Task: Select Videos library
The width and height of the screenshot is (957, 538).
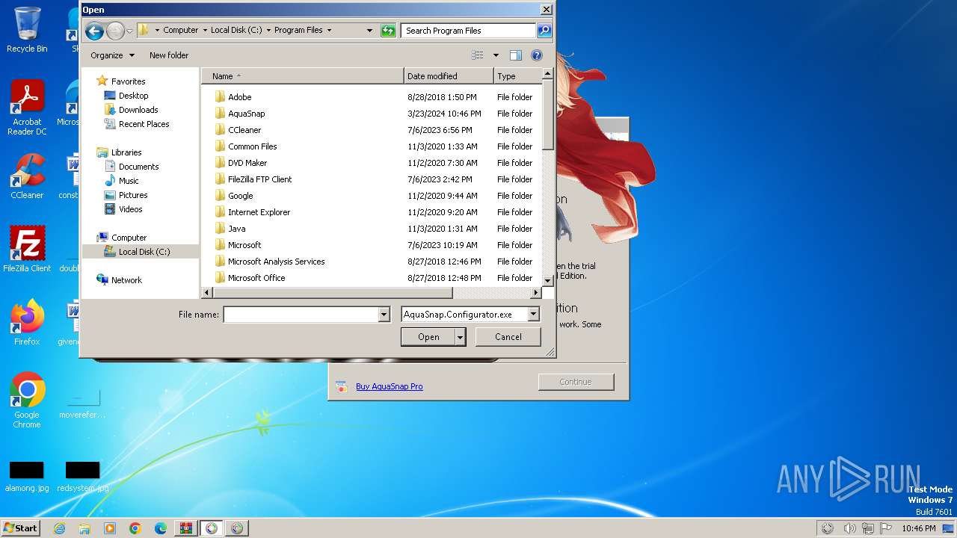Action: pos(130,209)
